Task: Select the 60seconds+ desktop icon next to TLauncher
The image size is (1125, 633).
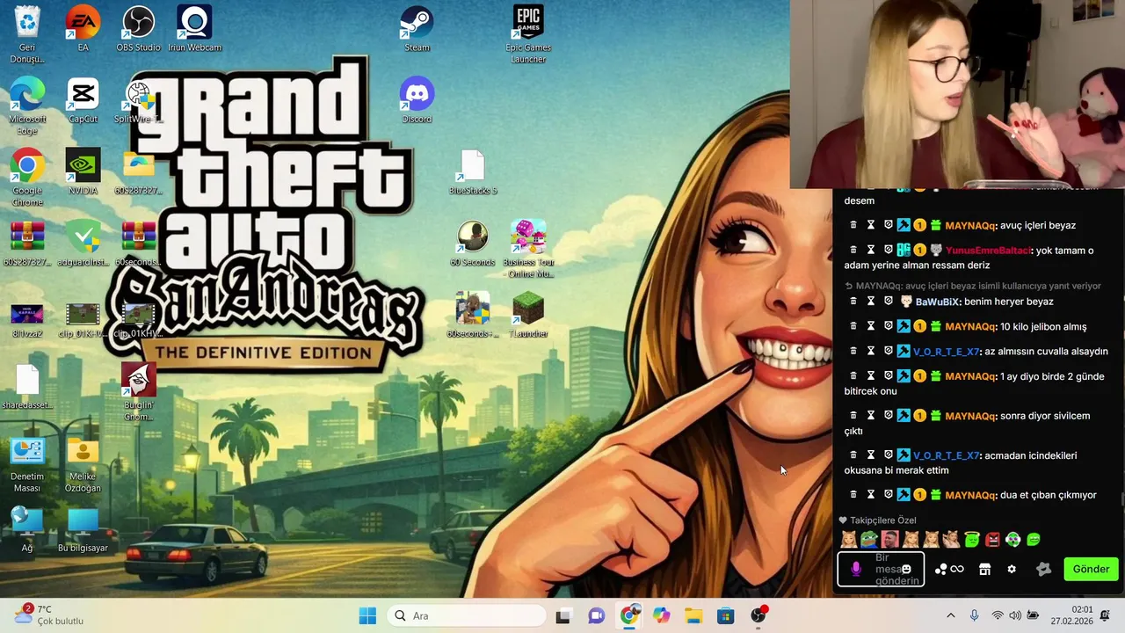Action: 473,315
